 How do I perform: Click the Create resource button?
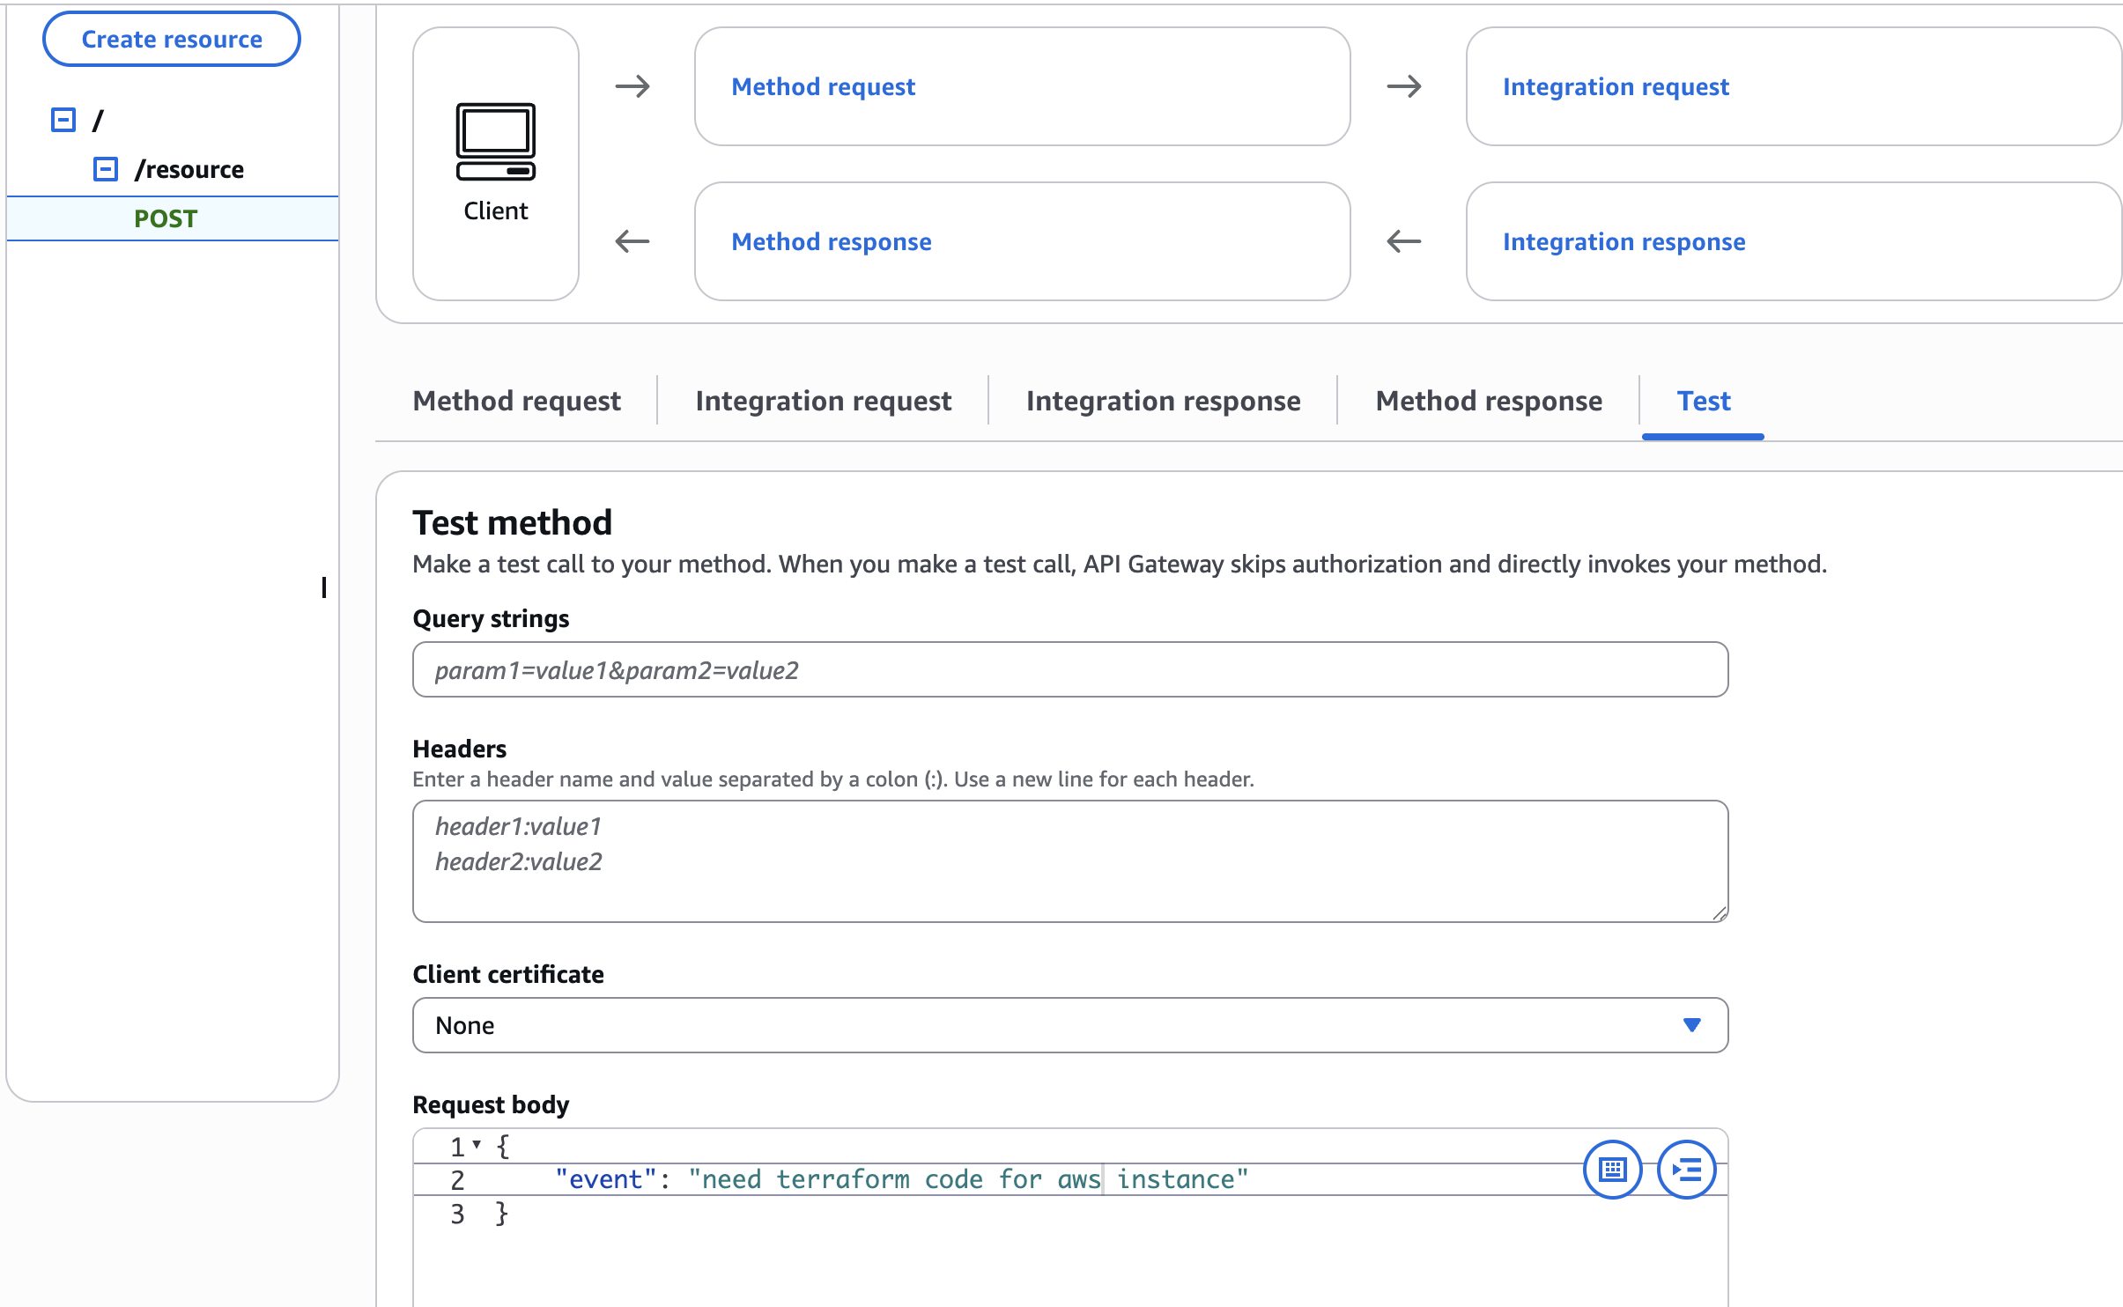[x=172, y=40]
